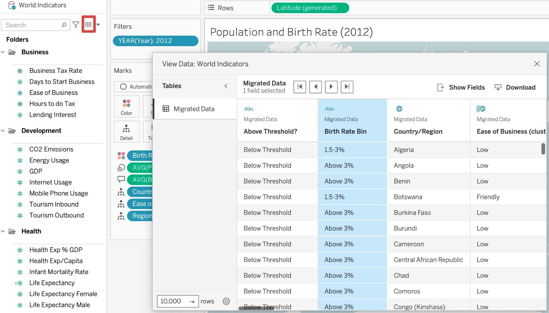Click the go-to-last-record arrow

click(x=347, y=87)
